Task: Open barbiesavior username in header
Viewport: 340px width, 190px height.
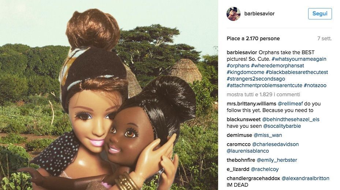Action: [259, 14]
